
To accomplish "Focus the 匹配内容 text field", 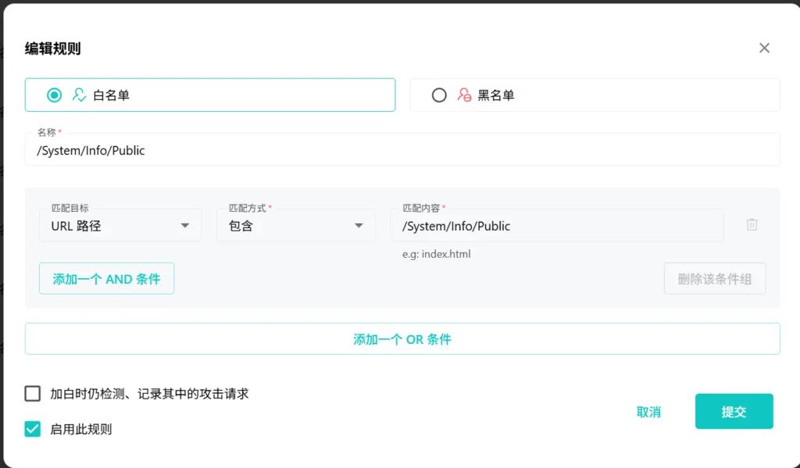I will (x=556, y=226).
